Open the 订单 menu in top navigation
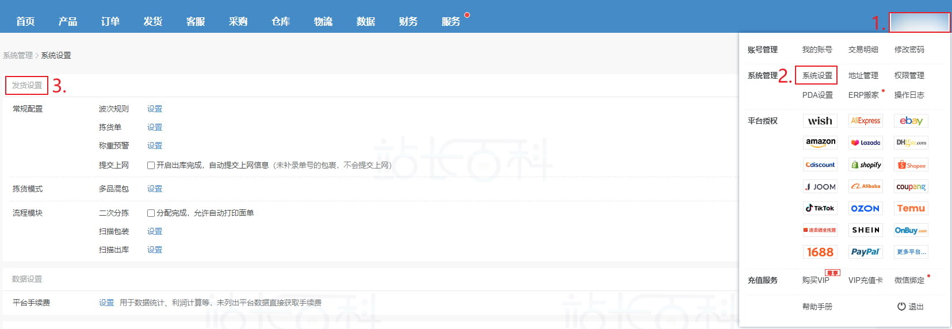Viewport: 952px width, 329px height. (x=110, y=21)
